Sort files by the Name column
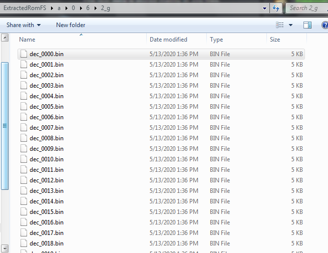This screenshot has height=253, width=328. click(28, 40)
